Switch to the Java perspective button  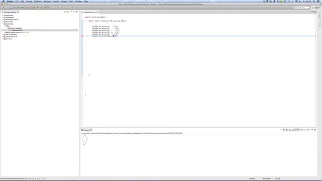[318, 8]
